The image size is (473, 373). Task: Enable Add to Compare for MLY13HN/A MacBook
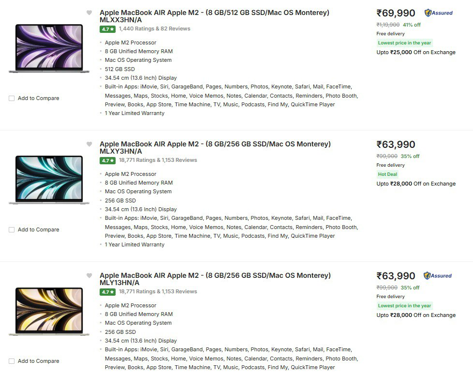12,361
